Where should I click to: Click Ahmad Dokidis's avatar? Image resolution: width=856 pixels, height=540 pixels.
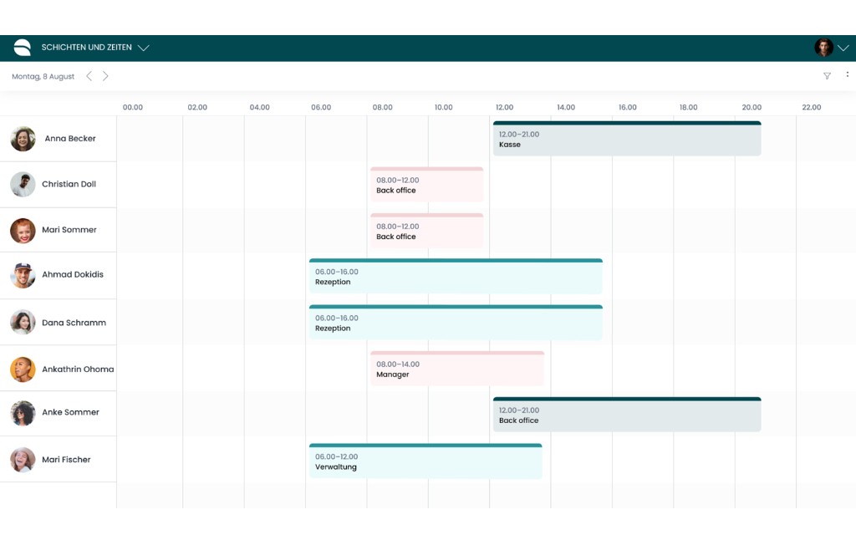[23, 275]
